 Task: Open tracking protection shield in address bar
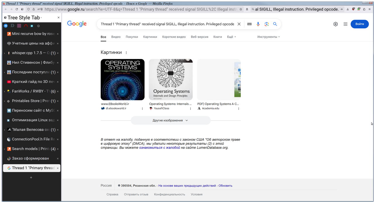pos(28,9)
